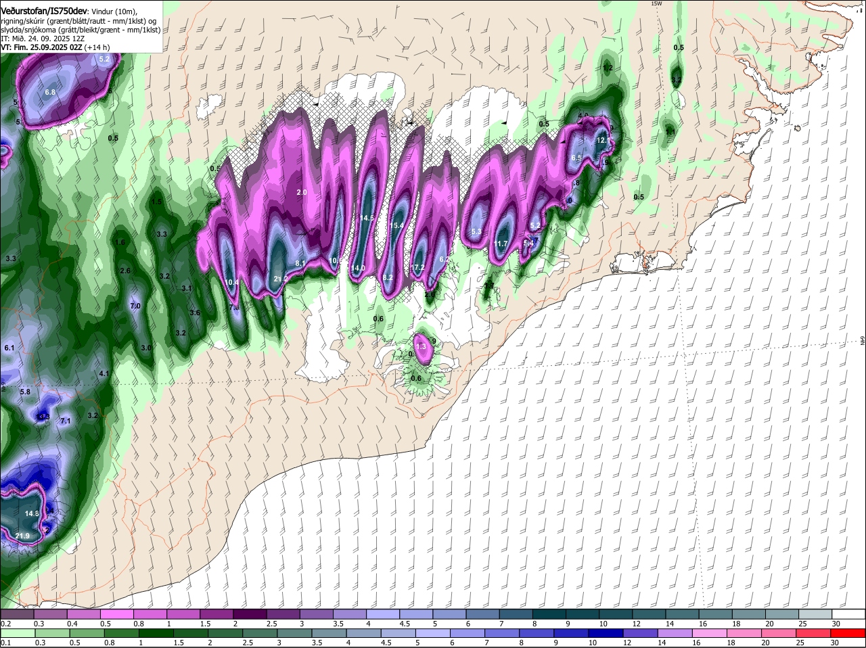866x648 pixels.
Task: Click the 11.7 precipitation value on the map
Action: point(501,244)
